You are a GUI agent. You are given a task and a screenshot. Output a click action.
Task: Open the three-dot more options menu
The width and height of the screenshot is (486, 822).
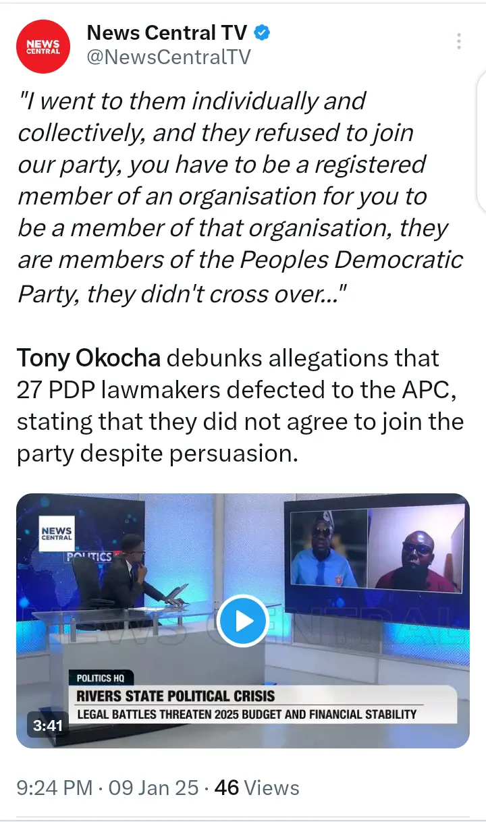coord(459,41)
